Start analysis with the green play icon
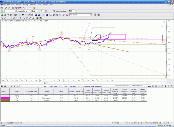 point(2,15)
